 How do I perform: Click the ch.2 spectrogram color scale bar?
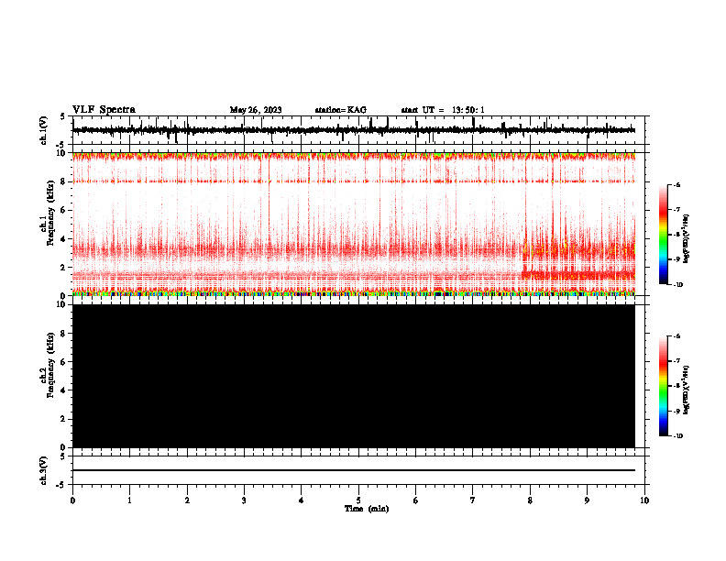tap(664, 386)
